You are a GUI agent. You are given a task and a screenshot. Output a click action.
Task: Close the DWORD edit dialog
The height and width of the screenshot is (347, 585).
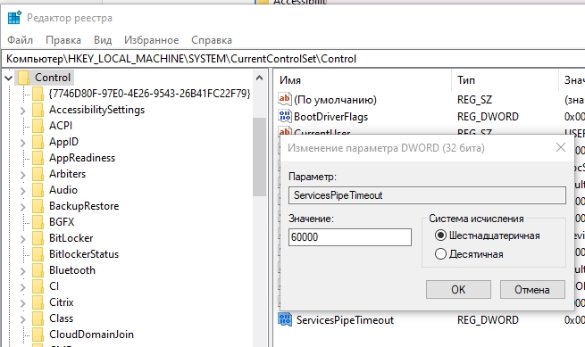click(x=560, y=147)
